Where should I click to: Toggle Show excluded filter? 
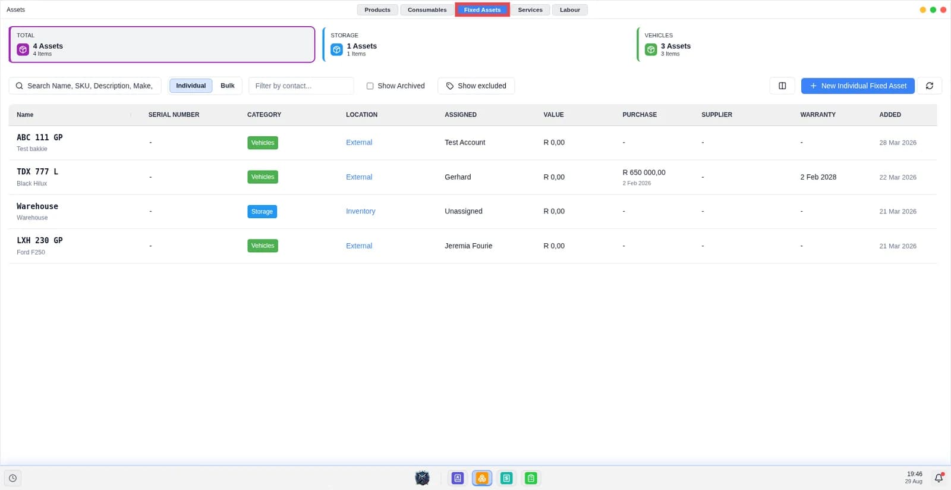(x=476, y=86)
